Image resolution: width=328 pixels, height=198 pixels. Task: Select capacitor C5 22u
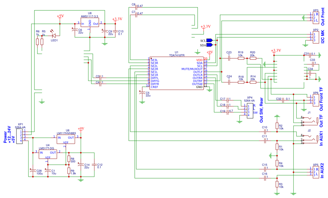[x=142, y=93]
